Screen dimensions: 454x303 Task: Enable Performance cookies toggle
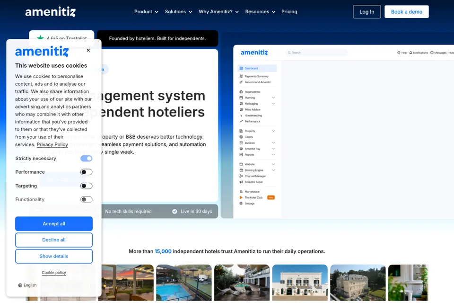coord(86,172)
